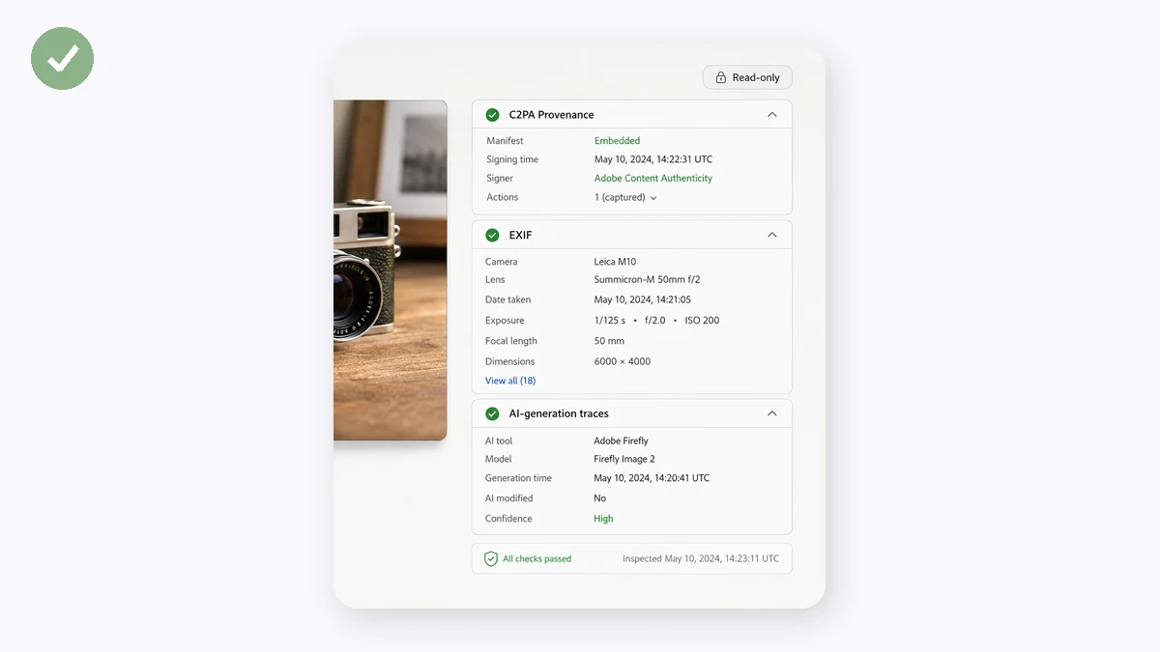1160x652 pixels.
Task: Click the green check icon beside AI-generation traces
Action: 492,413
